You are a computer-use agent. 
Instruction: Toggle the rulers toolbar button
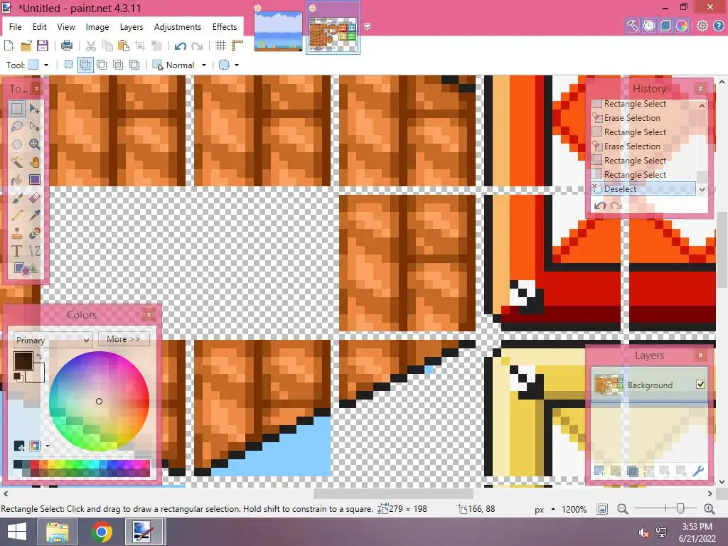coord(237,45)
